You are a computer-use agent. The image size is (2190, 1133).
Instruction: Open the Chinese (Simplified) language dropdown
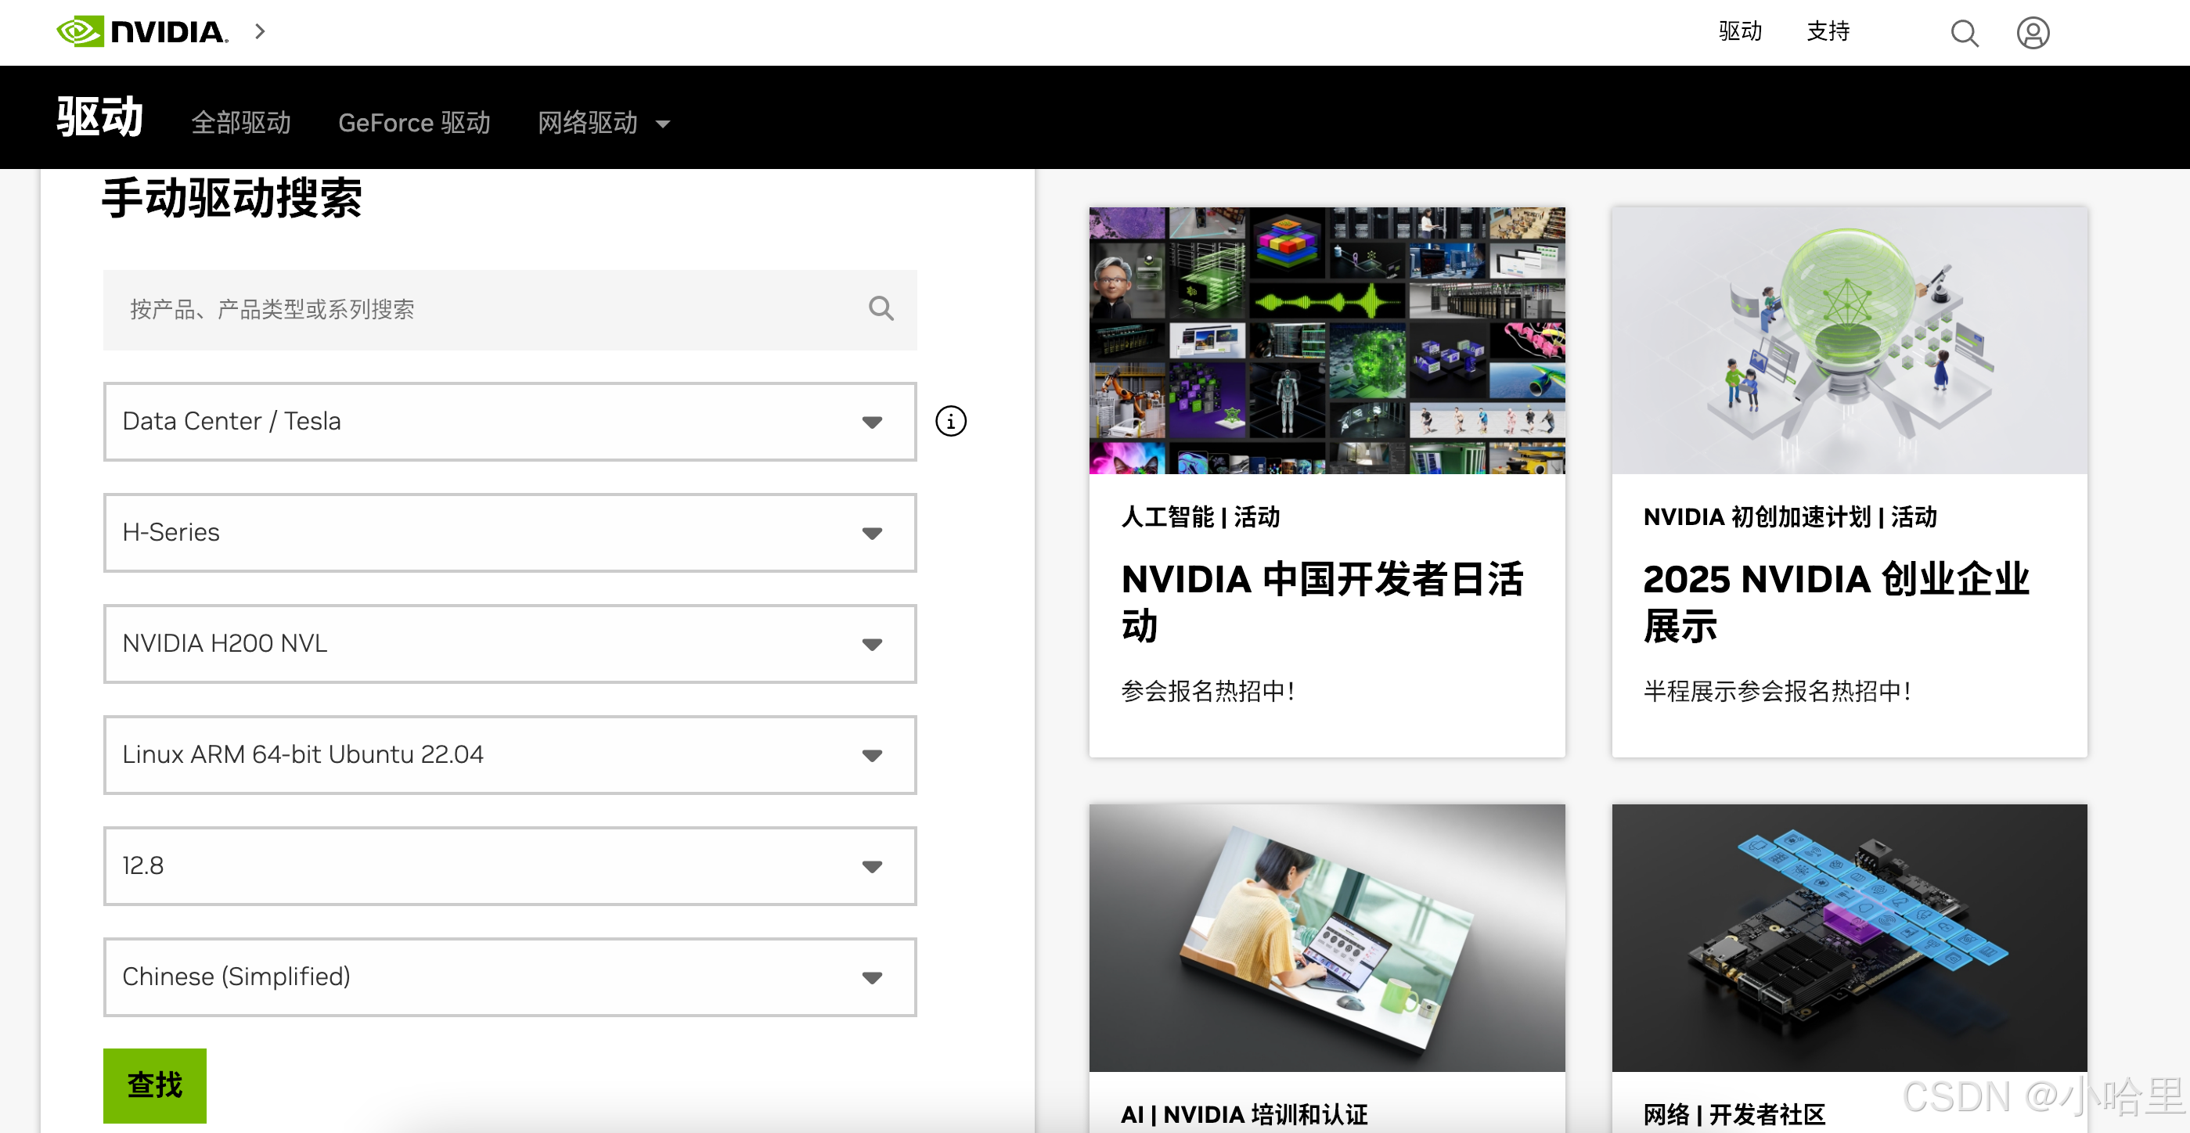pyautogui.click(x=510, y=977)
